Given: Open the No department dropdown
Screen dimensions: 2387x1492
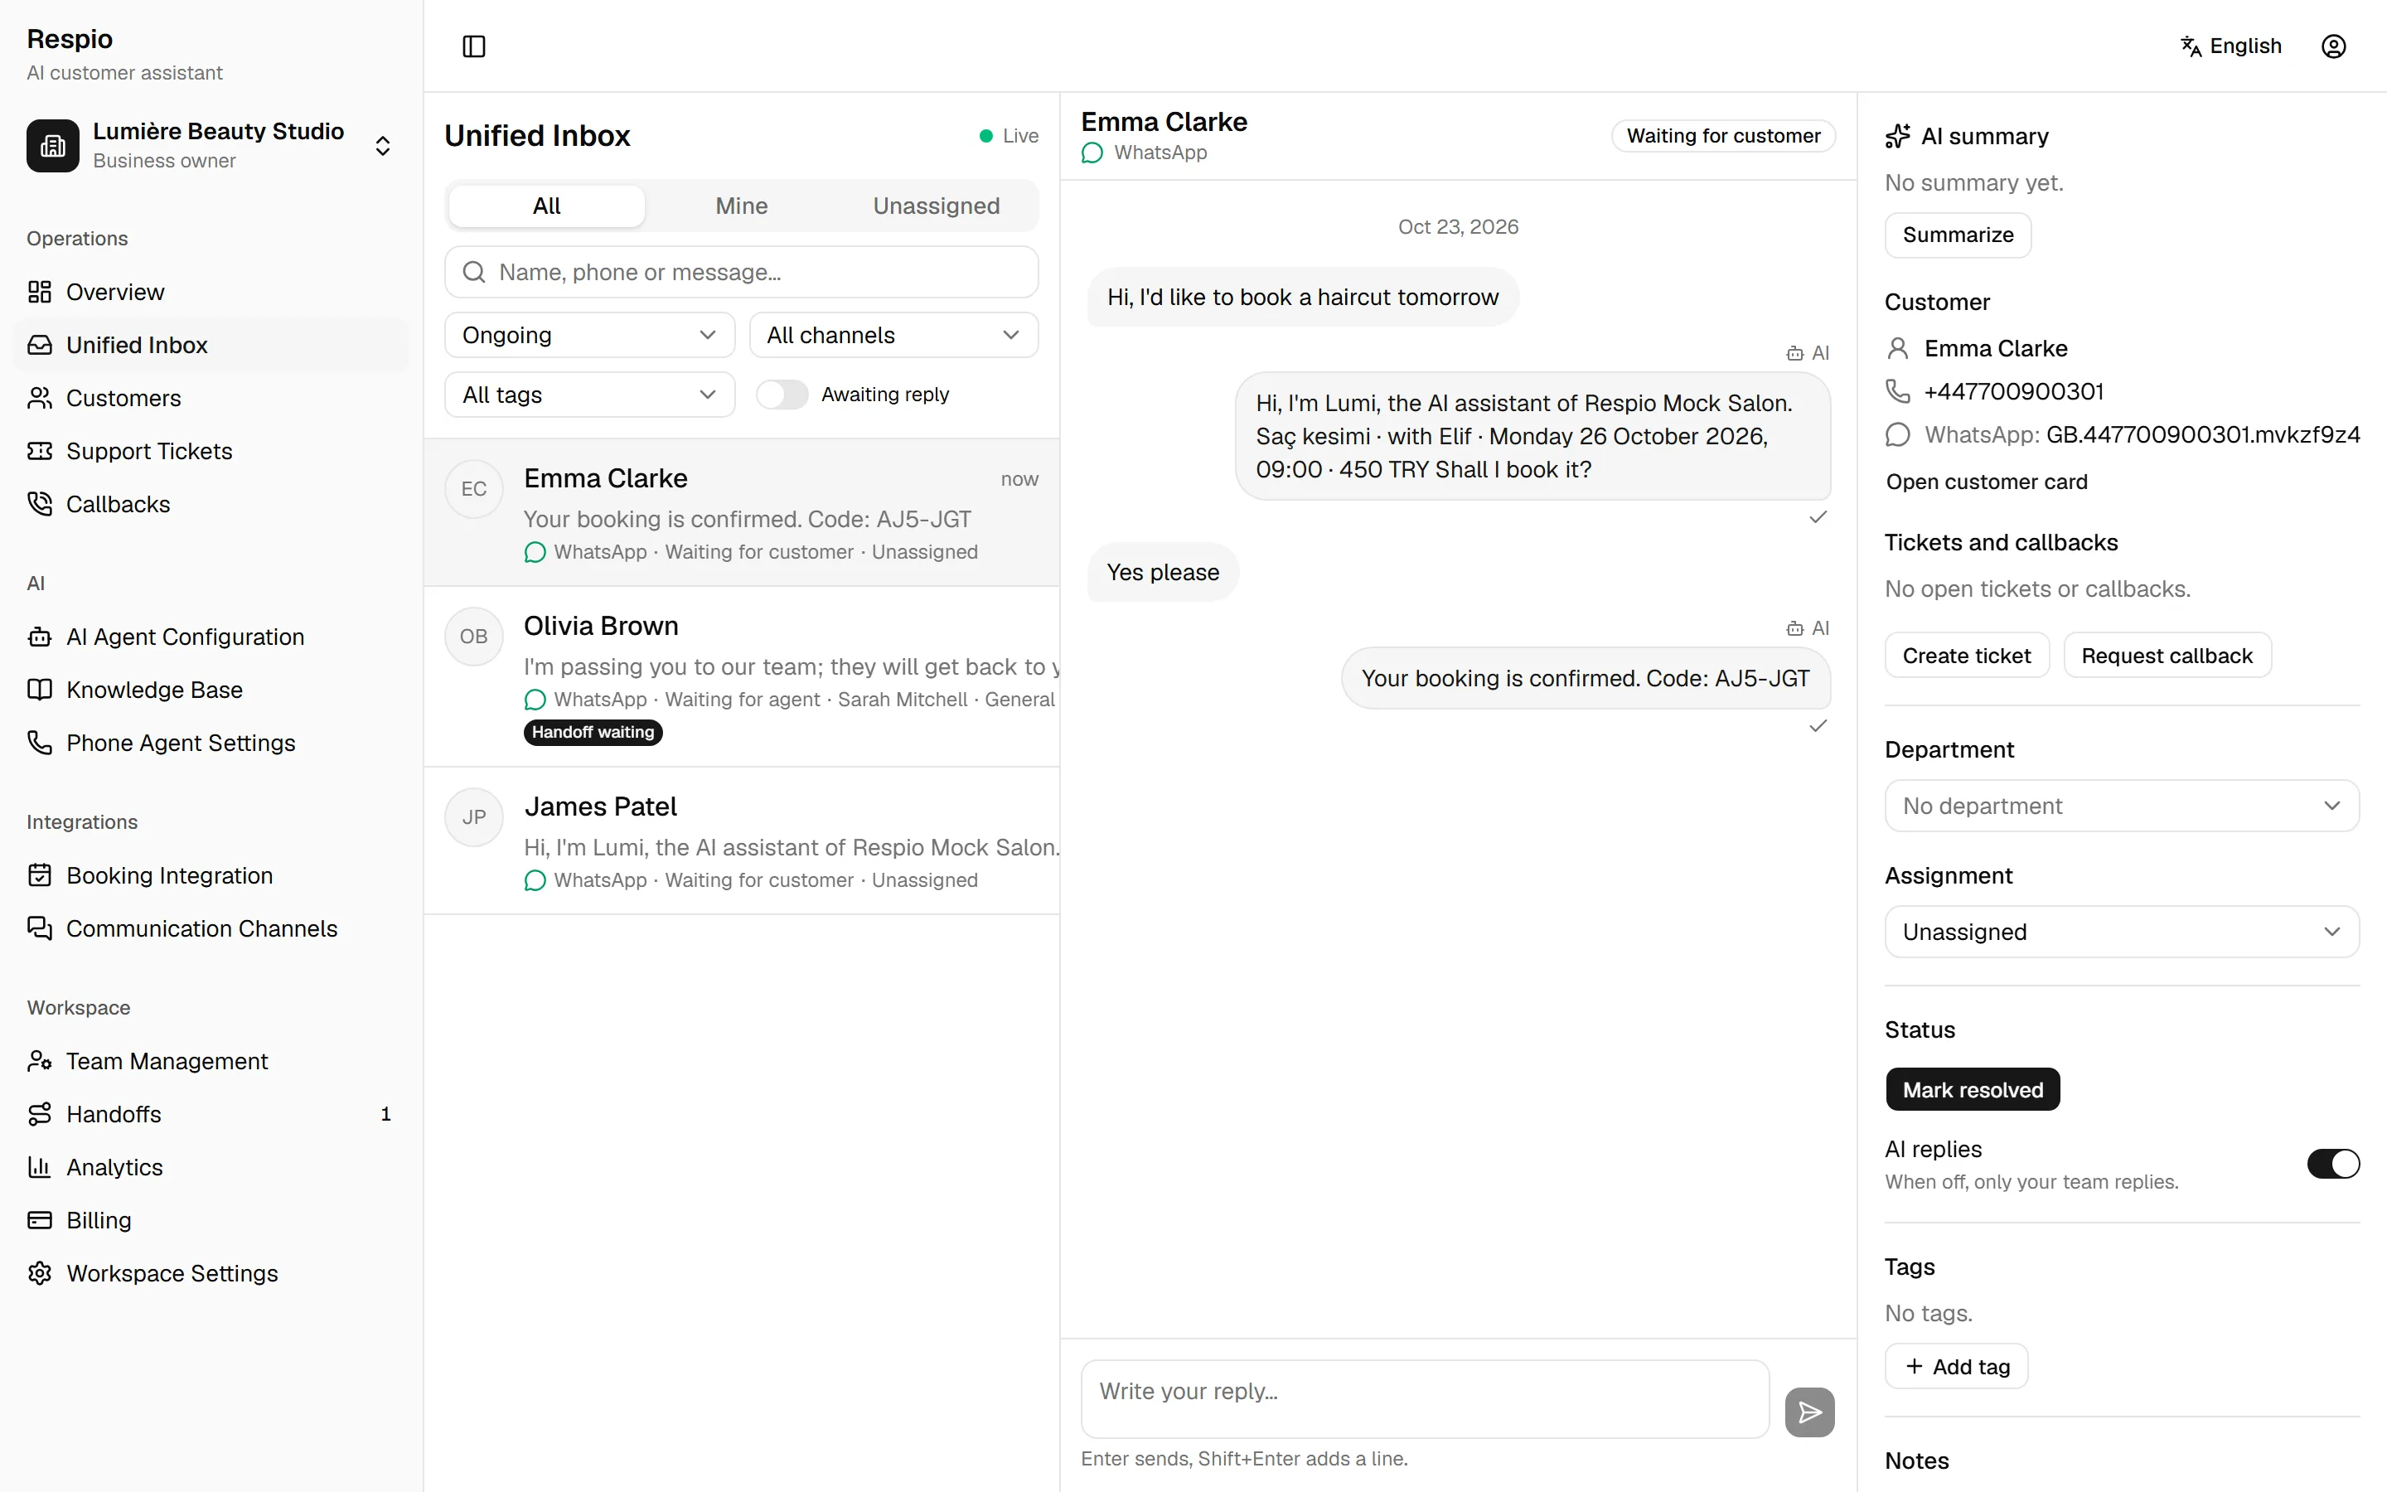Looking at the screenshot, I should point(2122,807).
